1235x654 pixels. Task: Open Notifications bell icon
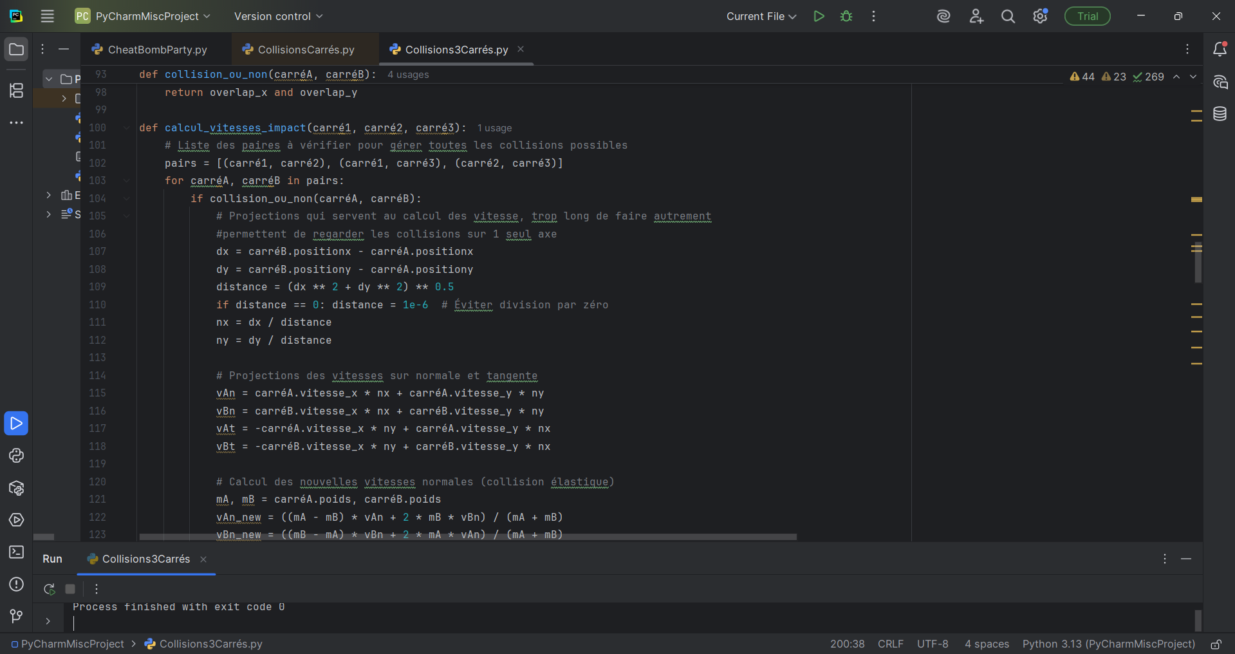coord(1220,50)
